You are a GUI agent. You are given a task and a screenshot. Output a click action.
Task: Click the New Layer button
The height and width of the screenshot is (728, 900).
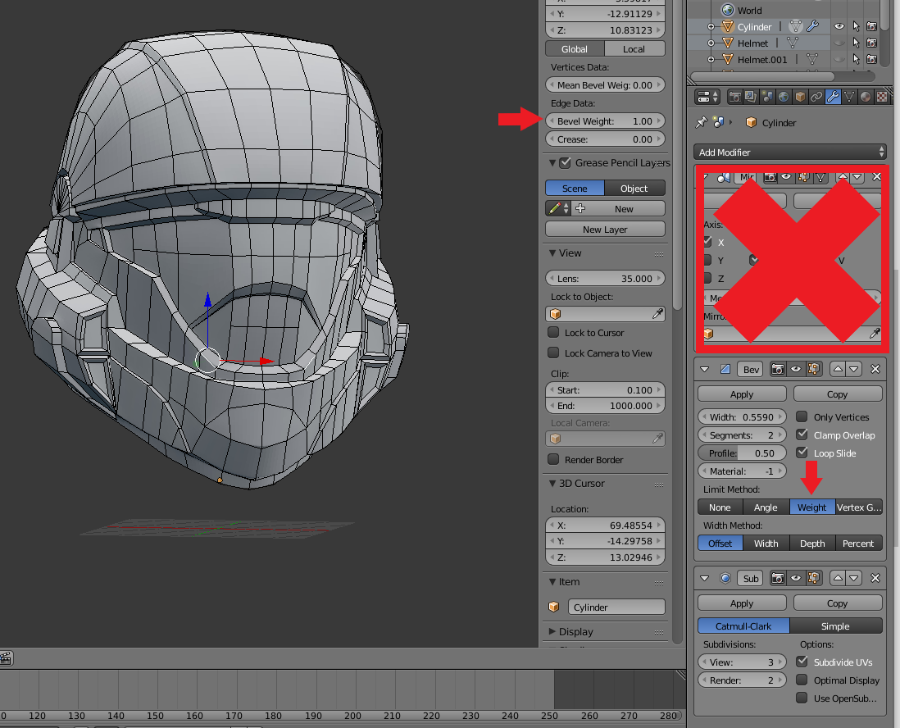(x=605, y=229)
